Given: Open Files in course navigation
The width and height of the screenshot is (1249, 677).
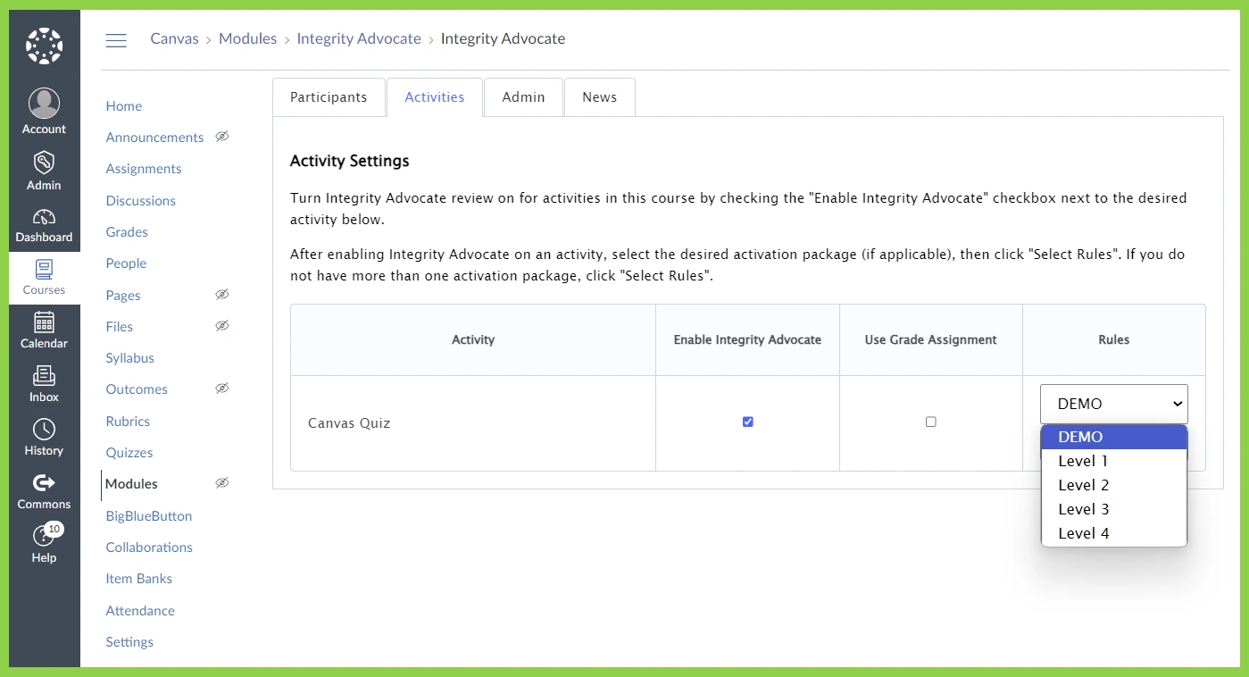Looking at the screenshot, I should tap(120, 326).
